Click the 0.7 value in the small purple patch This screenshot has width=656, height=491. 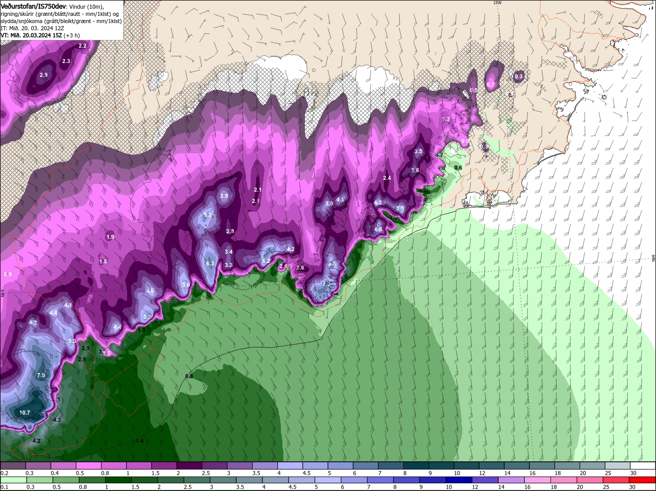[x=490, y=85]
